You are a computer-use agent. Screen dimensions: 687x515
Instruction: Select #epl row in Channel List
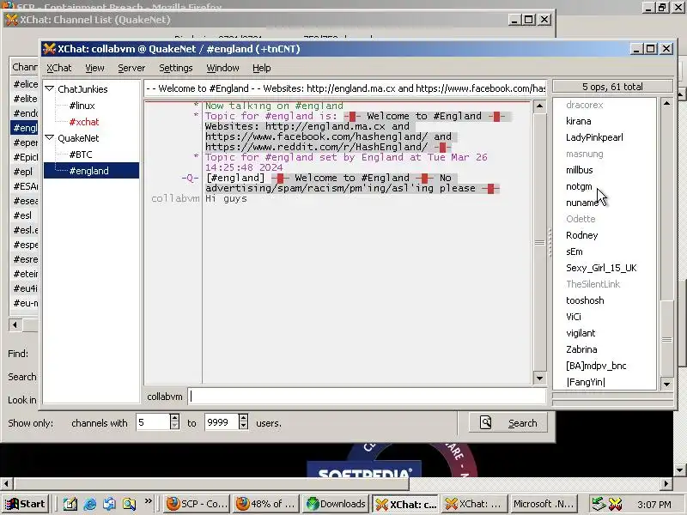coord(25,172)
